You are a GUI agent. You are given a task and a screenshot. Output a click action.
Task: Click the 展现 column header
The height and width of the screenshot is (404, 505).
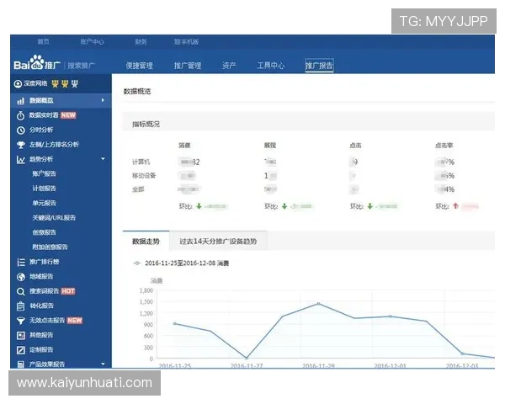tap(270, 146)
